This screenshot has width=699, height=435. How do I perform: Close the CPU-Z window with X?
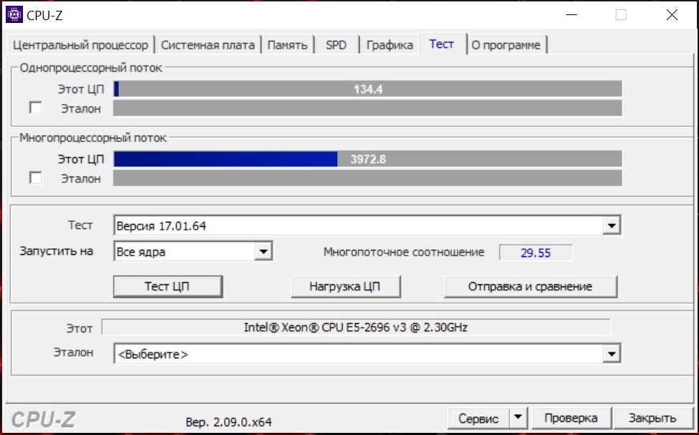[x=672, y=14]
